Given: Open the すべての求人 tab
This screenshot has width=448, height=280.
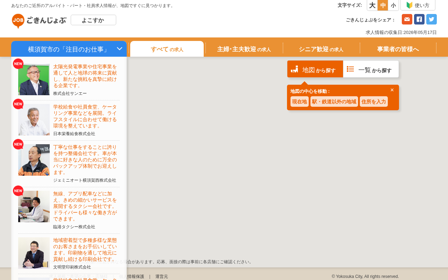Looking at the screenshot, I should tap(167, 49).
